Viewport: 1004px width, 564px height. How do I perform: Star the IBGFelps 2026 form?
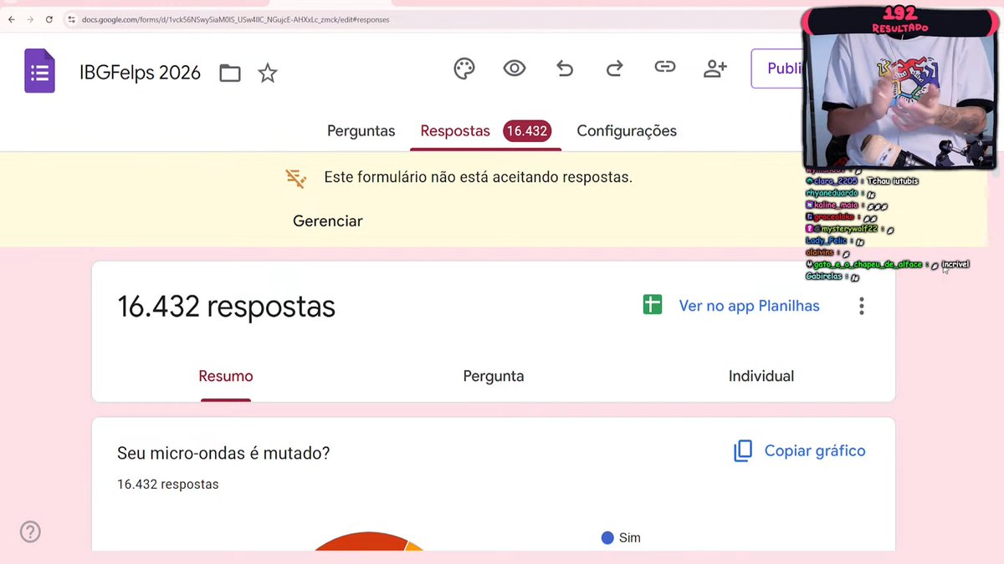268,74
